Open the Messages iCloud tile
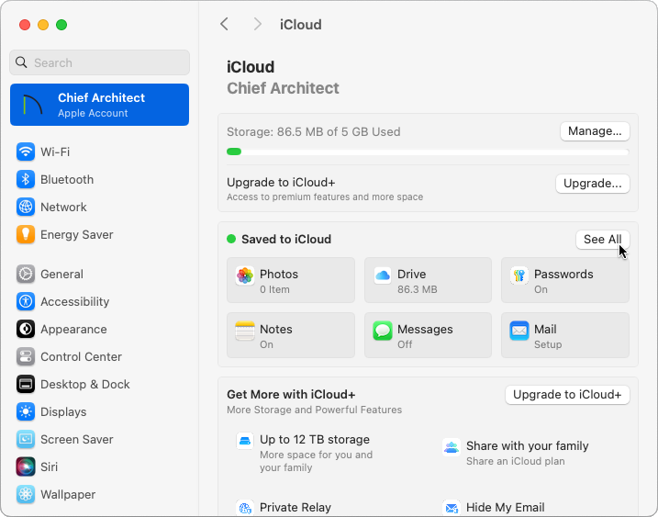 (x=428, y=335)
